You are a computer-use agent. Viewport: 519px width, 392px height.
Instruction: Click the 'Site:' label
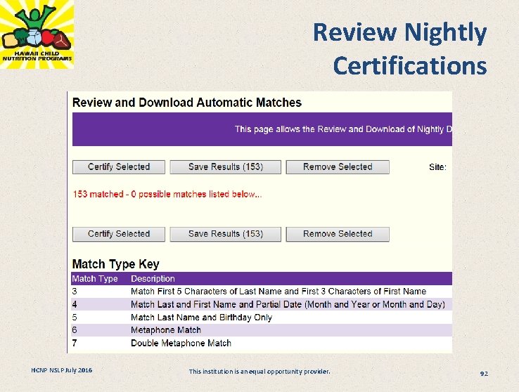click(x=437, y=167)
